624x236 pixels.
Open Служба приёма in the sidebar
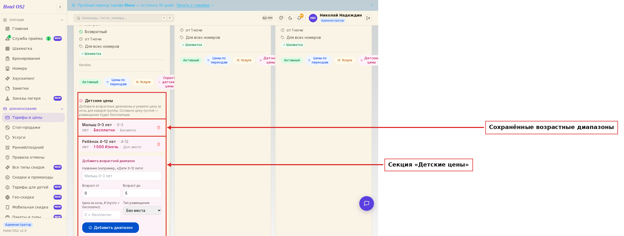click(33, 39)
